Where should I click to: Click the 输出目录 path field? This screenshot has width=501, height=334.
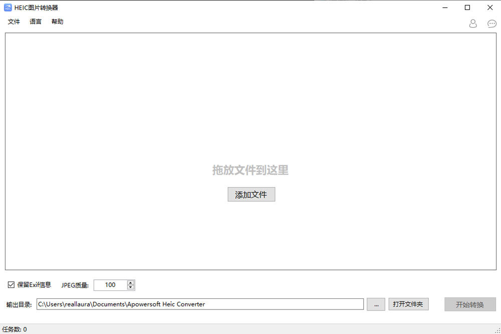point(200,304)
